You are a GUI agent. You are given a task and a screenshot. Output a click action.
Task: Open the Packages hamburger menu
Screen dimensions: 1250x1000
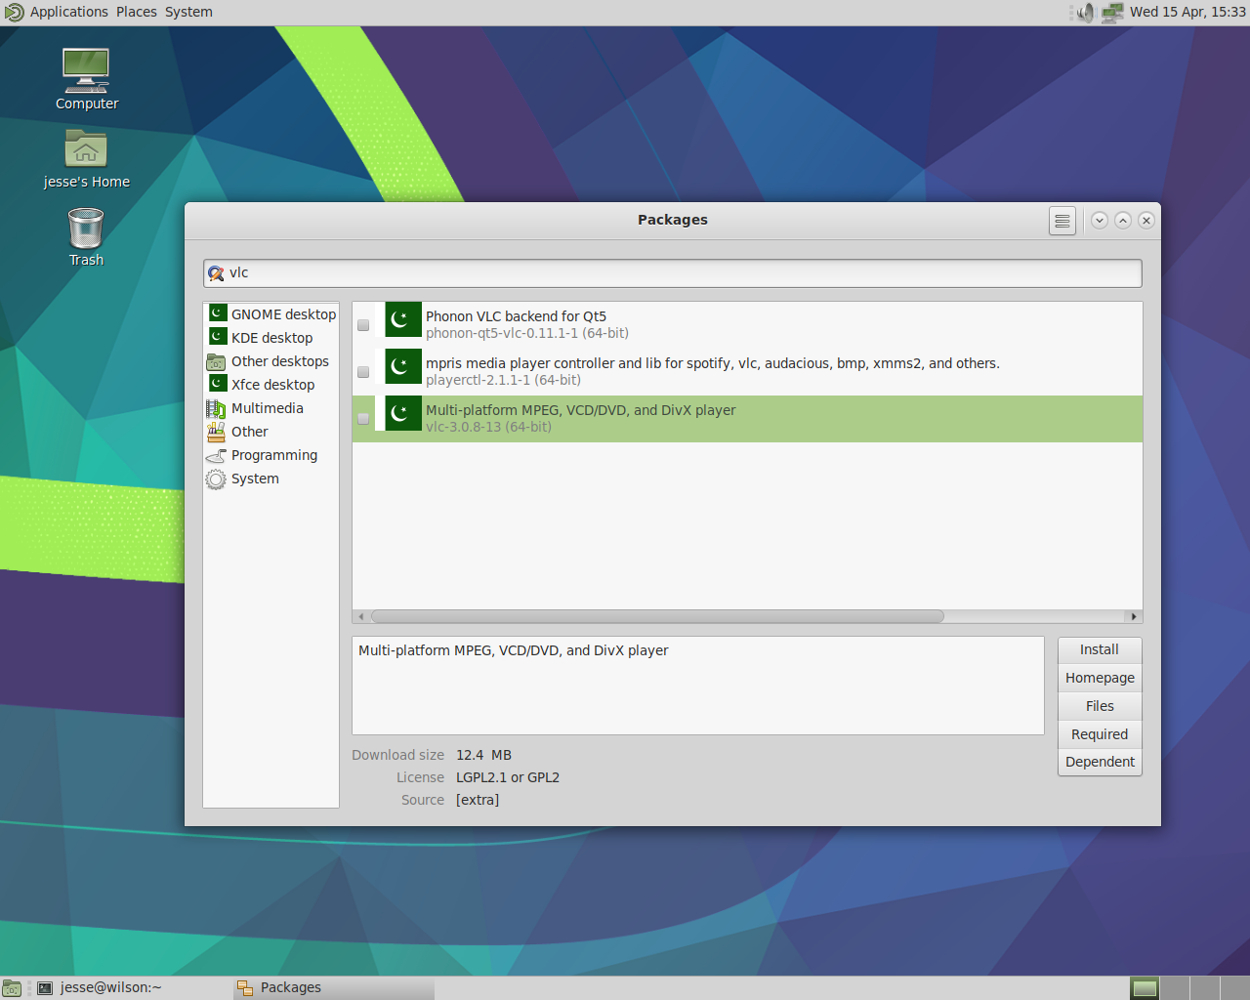click(x=1062, y=222)
